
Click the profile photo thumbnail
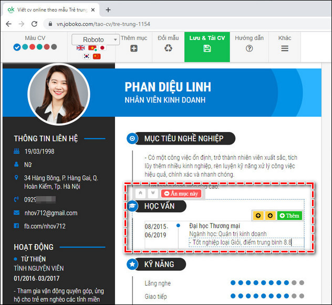point(59,94)
